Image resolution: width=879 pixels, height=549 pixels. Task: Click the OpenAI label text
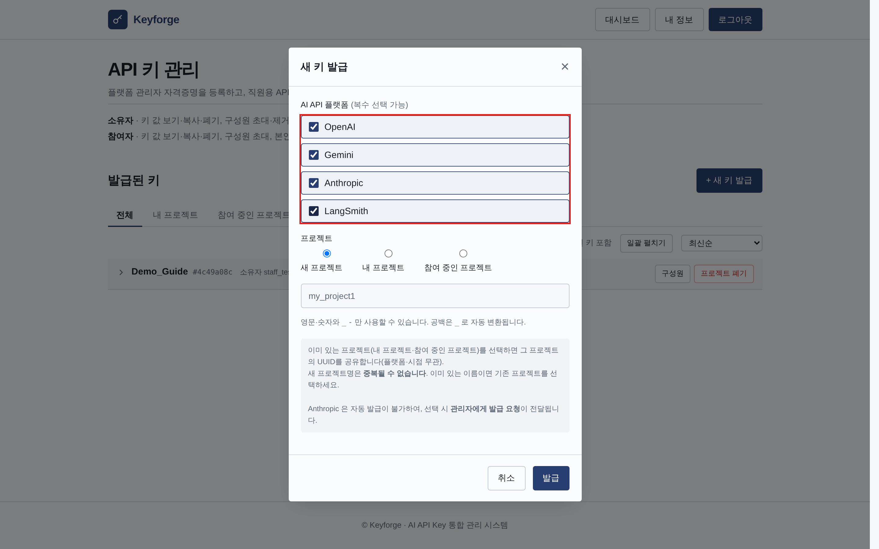340,127
